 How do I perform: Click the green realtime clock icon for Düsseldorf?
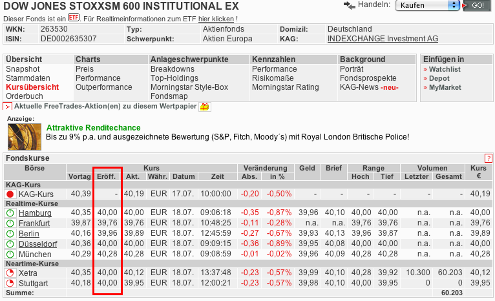coord(10,244)
